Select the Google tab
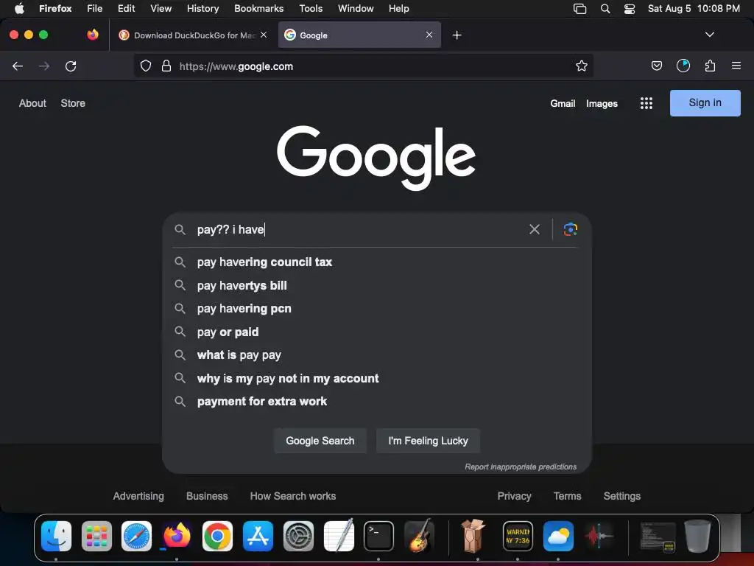754x566 pixels. tap(359, 35)
